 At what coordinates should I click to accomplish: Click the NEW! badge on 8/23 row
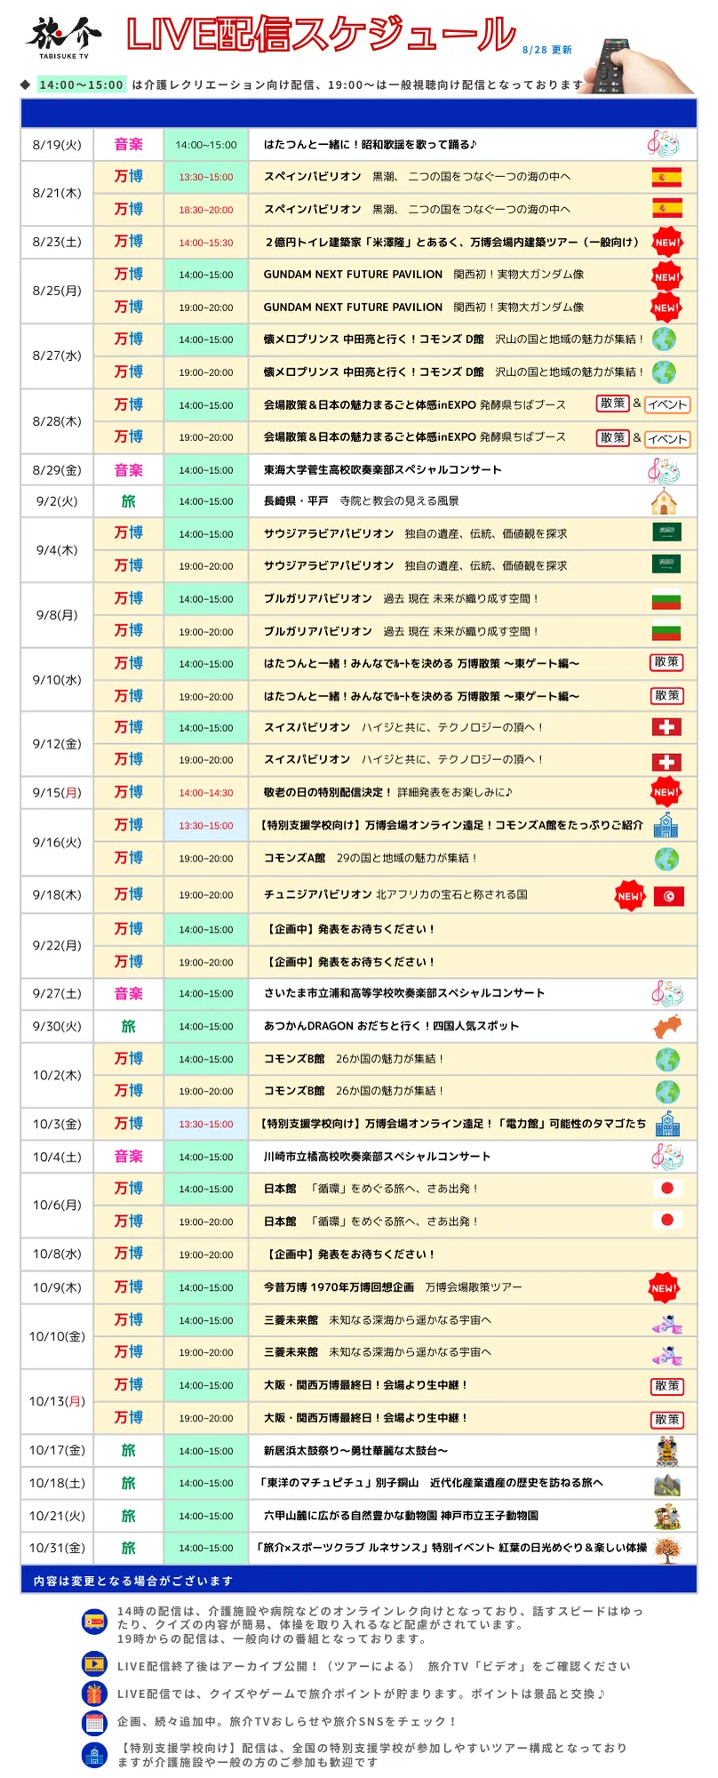(x=666, y=242)
